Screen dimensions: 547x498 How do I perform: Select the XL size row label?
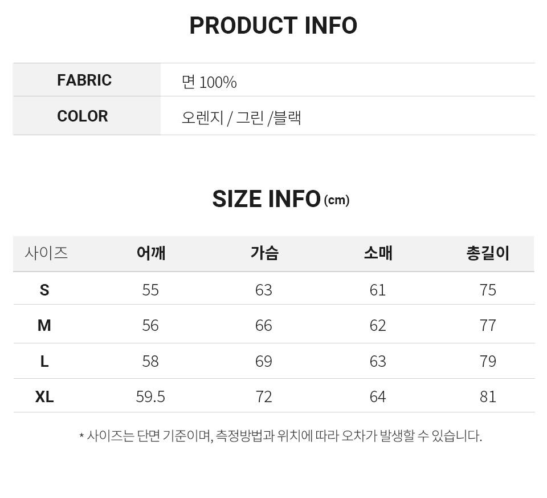coord(44,396)
